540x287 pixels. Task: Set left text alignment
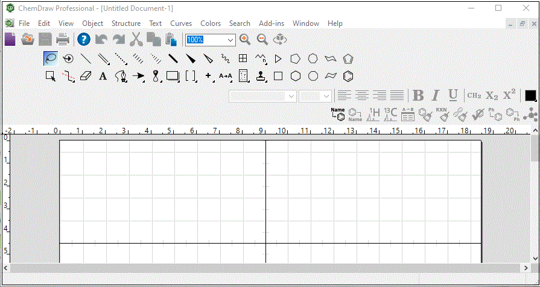[344, 95]
